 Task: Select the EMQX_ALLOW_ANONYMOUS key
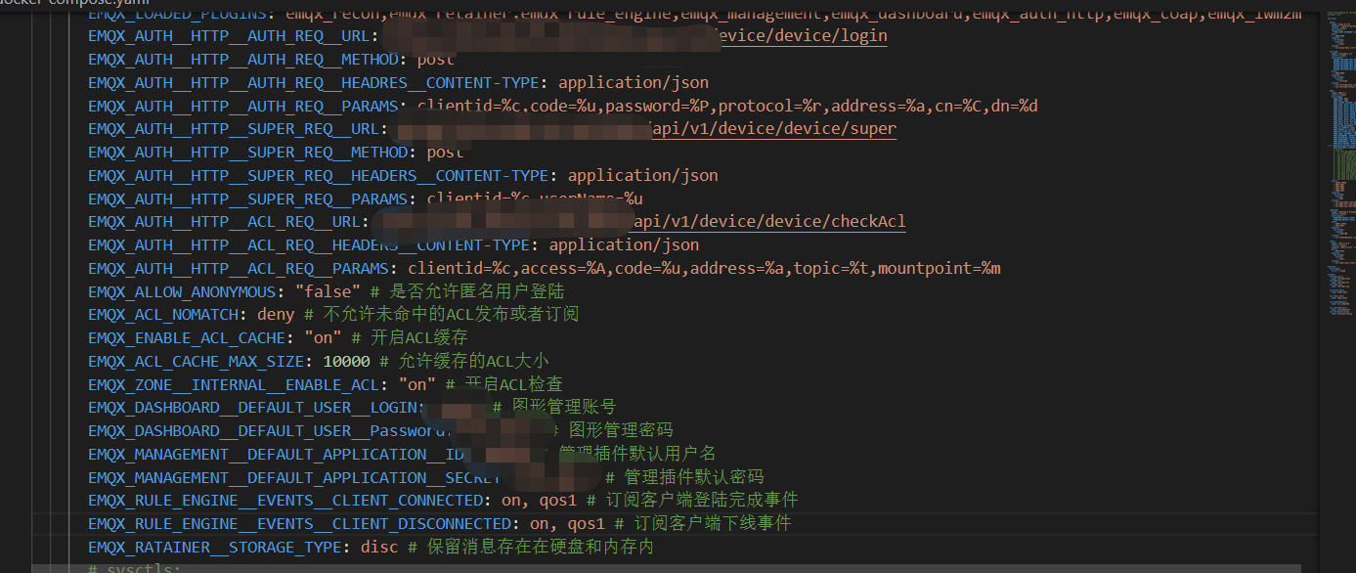(x=182, y=292)
